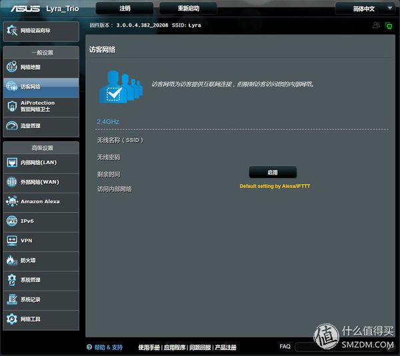Screen dimensions: 400x356
Task: Click the 无线名称（SSID）label
Action: [x=120, y=140]
